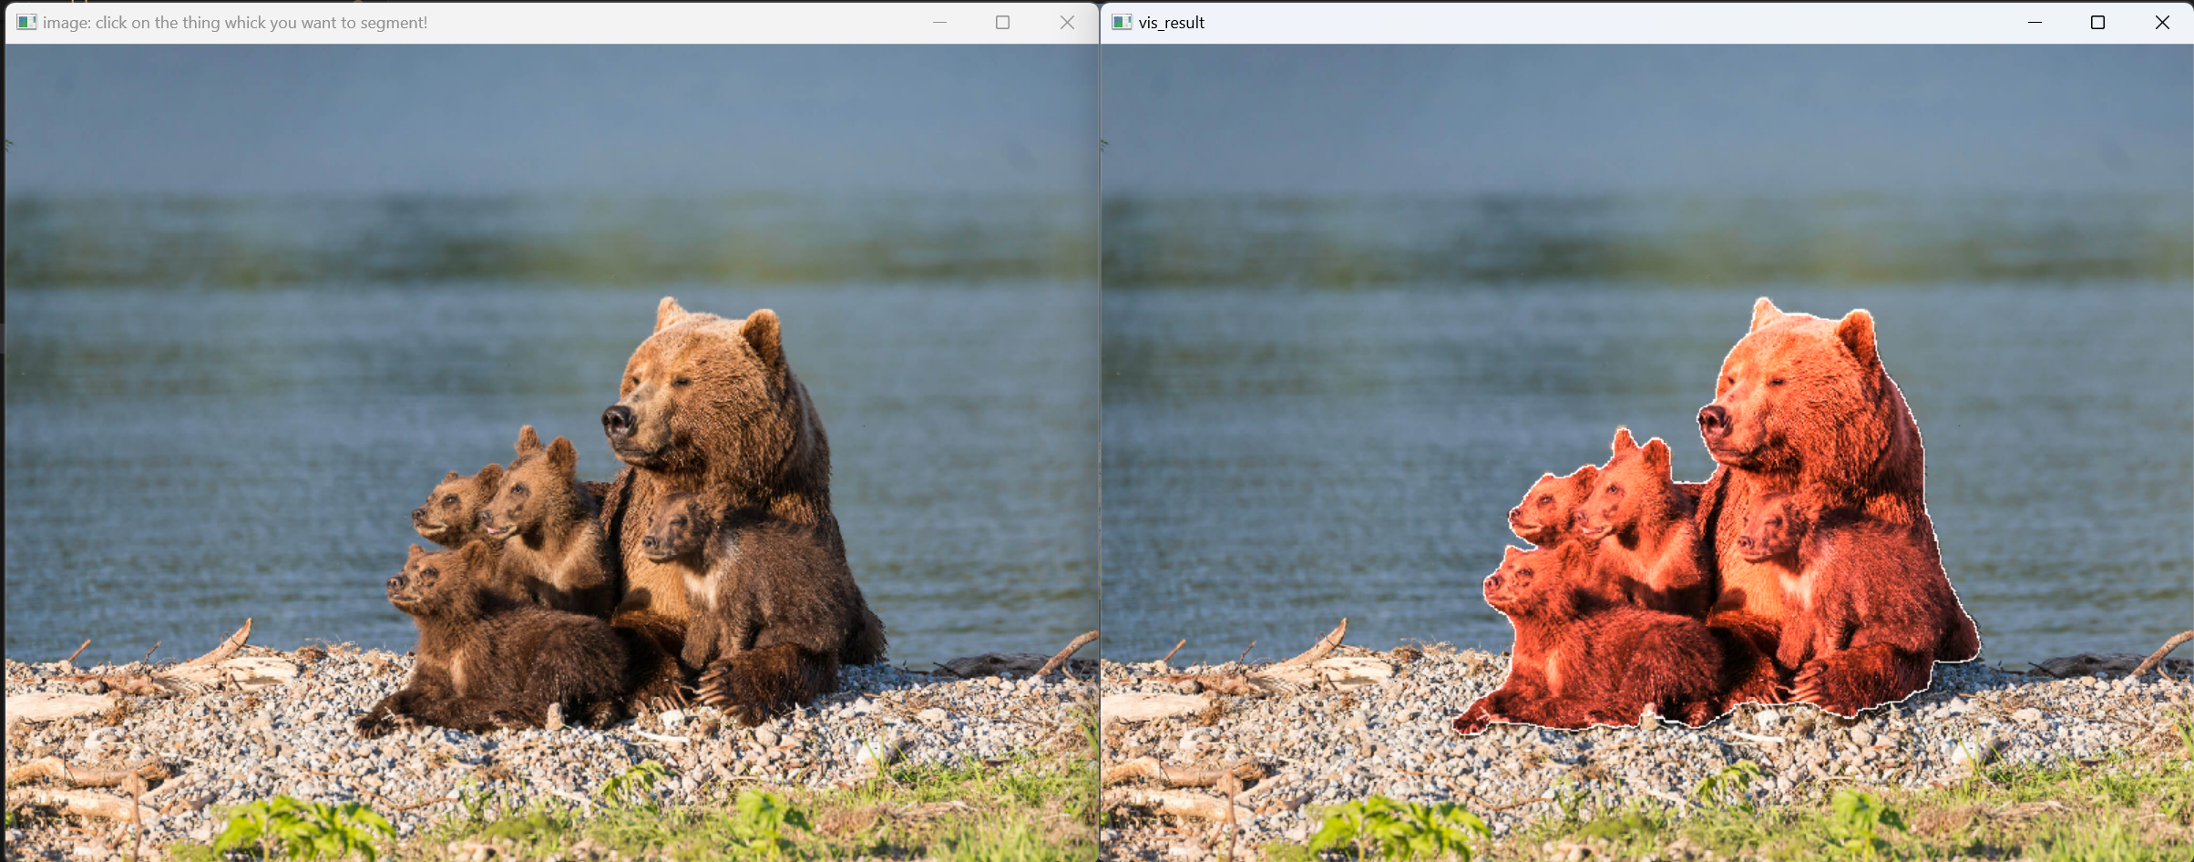Click the mother bear's black nose in left image

click(618, 419)
